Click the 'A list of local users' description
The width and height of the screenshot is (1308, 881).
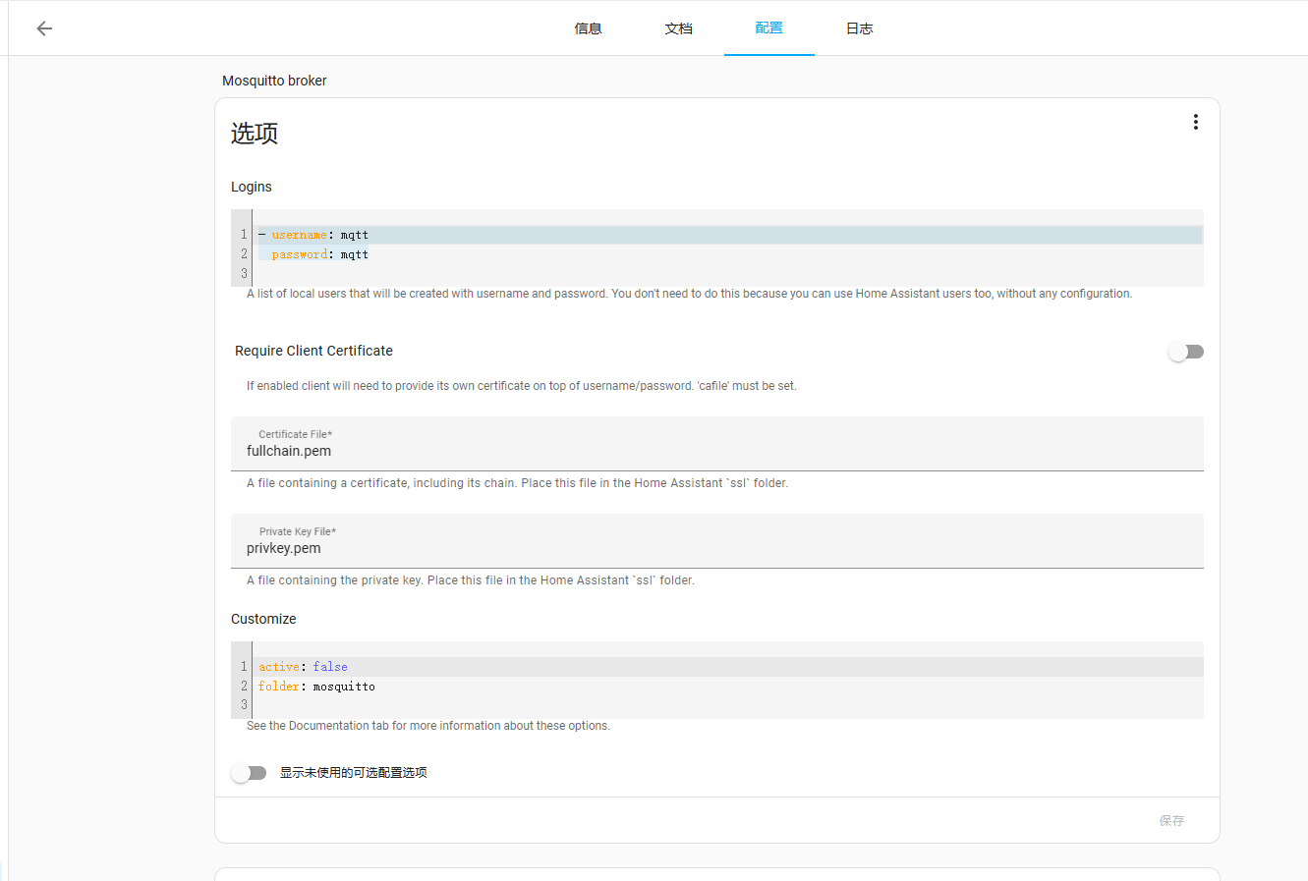coord(689,294)
